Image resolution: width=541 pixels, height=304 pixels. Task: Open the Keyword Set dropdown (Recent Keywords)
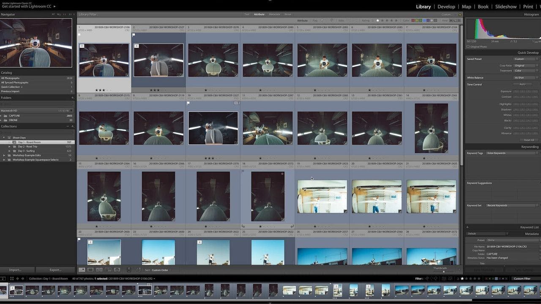point(512,205)
